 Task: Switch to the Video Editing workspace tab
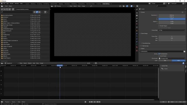(106, 4)
